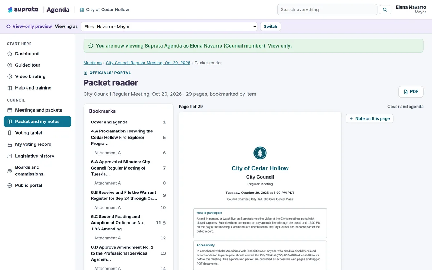Open My voting record
Viewport: 432px width, 270px height.
point(37,144)
